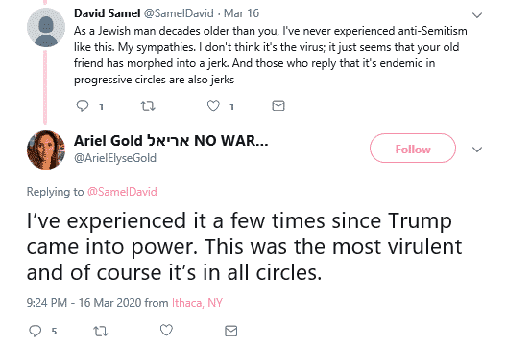Screen dimensions: 507x346
Task: Open the Ithaca, NY location link
Action: [x=197, y=303]
